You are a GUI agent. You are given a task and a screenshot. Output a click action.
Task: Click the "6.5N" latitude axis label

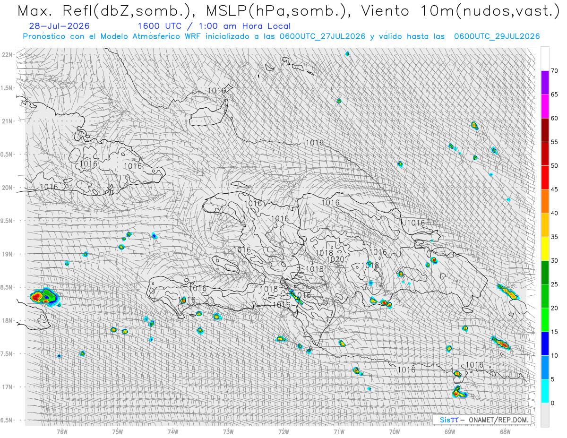click(7, 420)
